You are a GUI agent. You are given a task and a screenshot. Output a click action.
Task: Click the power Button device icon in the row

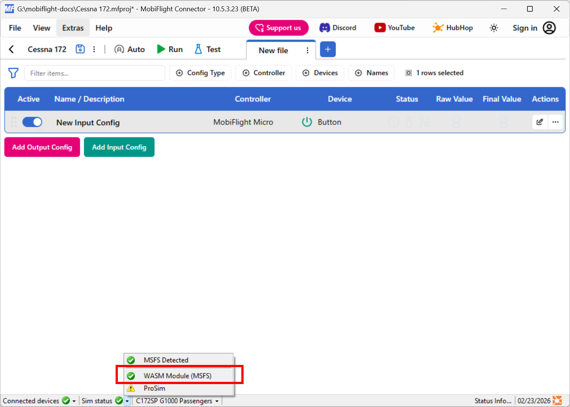[307, 122]
